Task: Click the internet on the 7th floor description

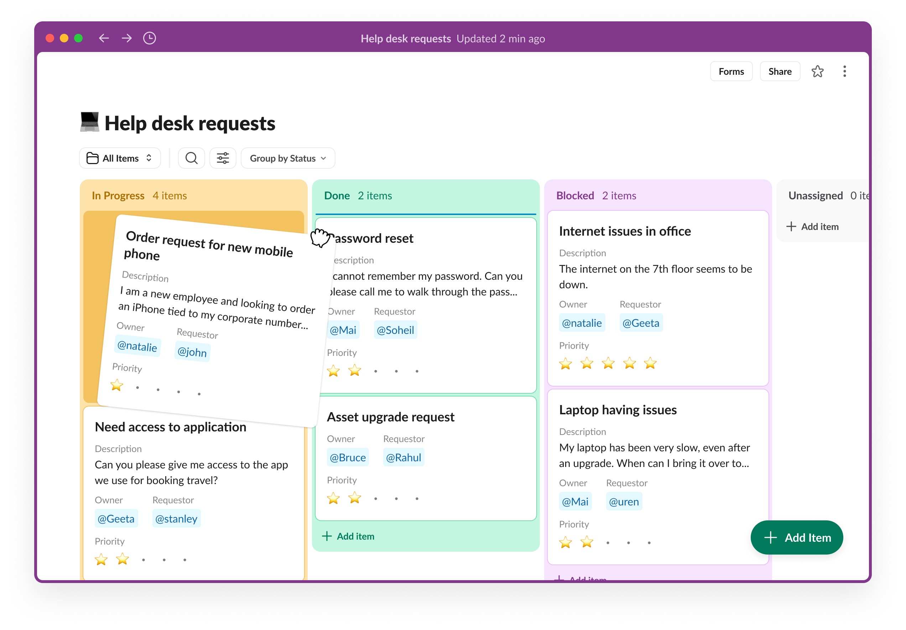Action: click(655, 277)
